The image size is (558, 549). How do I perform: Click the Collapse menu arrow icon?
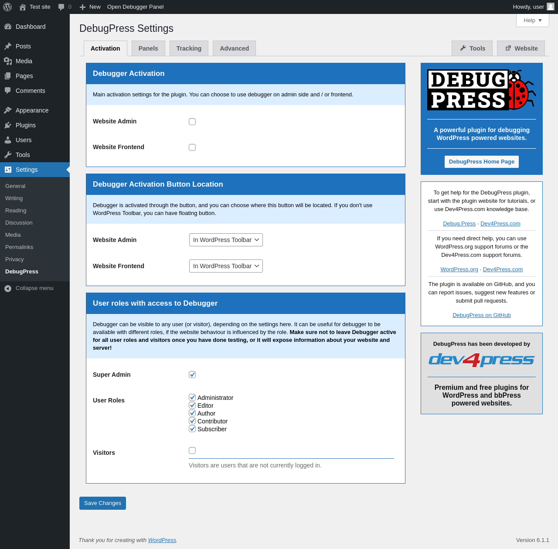(x=8, y=288)
